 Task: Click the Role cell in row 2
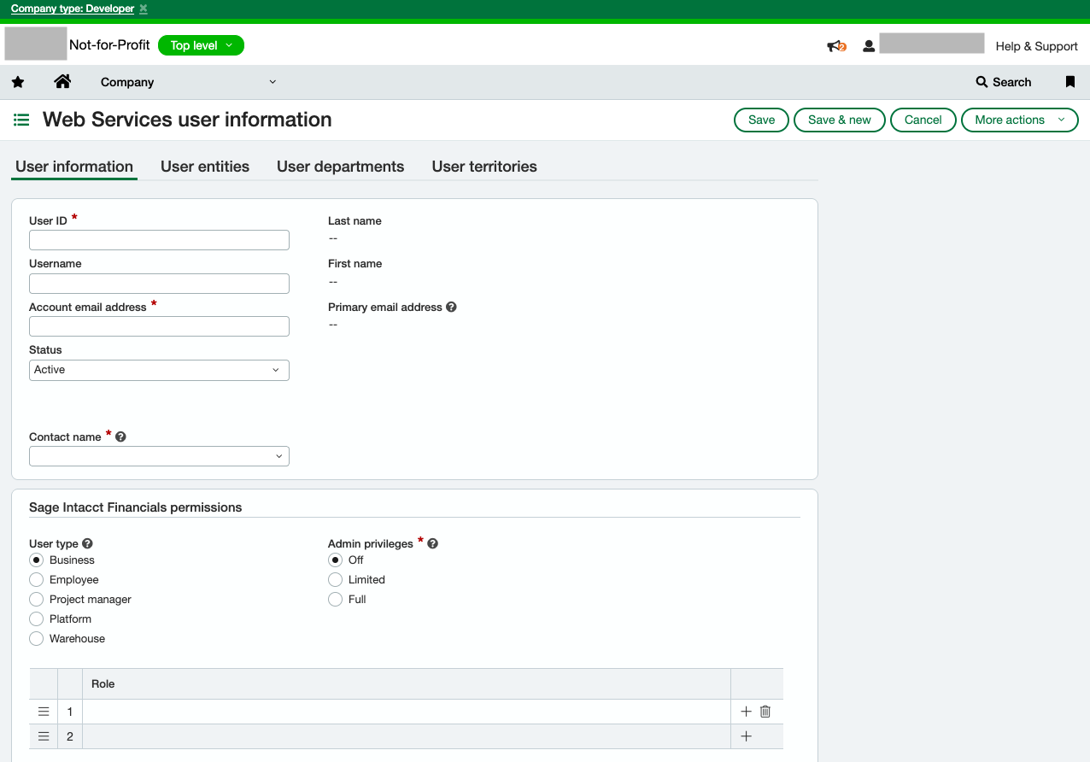tap(407, 736)
